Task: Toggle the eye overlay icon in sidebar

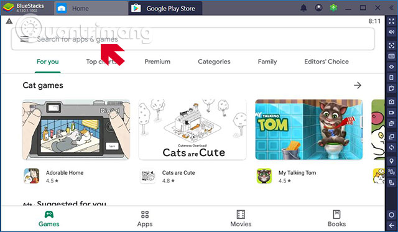Action: click(x=391, y=67)
